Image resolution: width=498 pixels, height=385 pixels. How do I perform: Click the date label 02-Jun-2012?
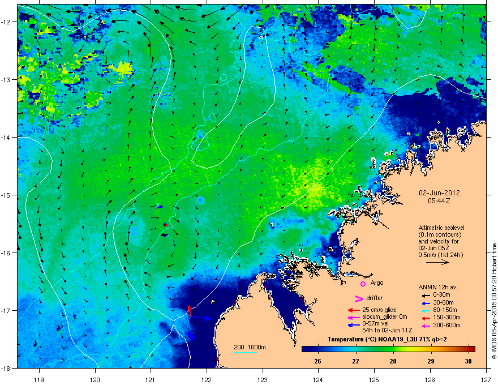[x=439, y=193]
